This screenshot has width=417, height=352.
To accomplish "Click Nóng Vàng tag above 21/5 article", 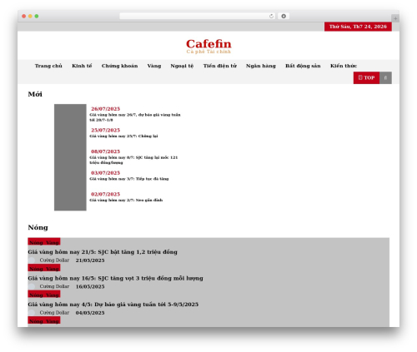I will tap(44, 242).
